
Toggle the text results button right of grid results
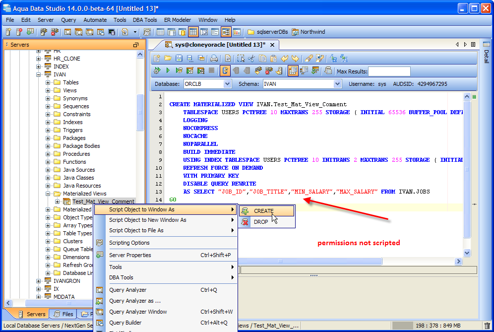pyautogui.click(x=304, y=70)
